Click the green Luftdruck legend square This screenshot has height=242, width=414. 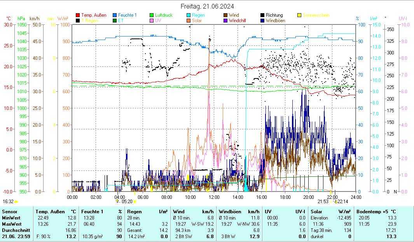(x=152, y=16)
